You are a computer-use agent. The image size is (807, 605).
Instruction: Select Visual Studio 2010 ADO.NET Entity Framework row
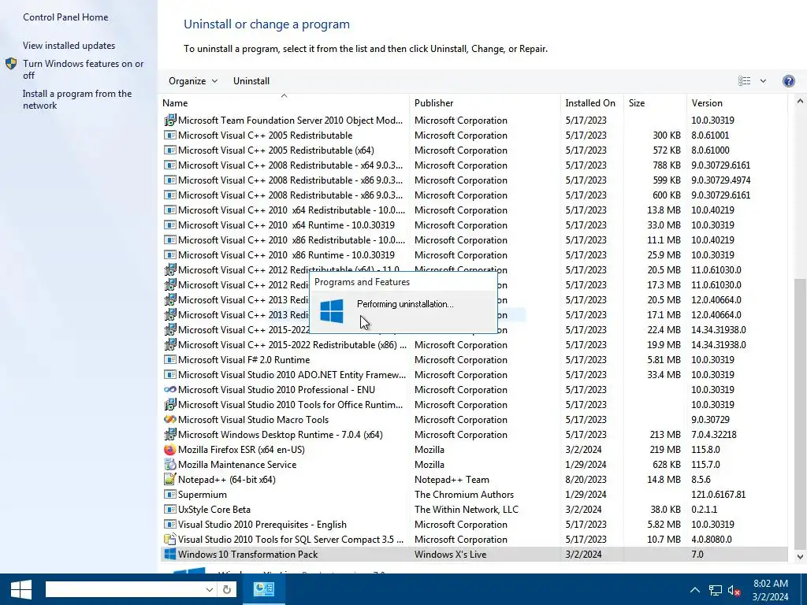click(474, 374)
